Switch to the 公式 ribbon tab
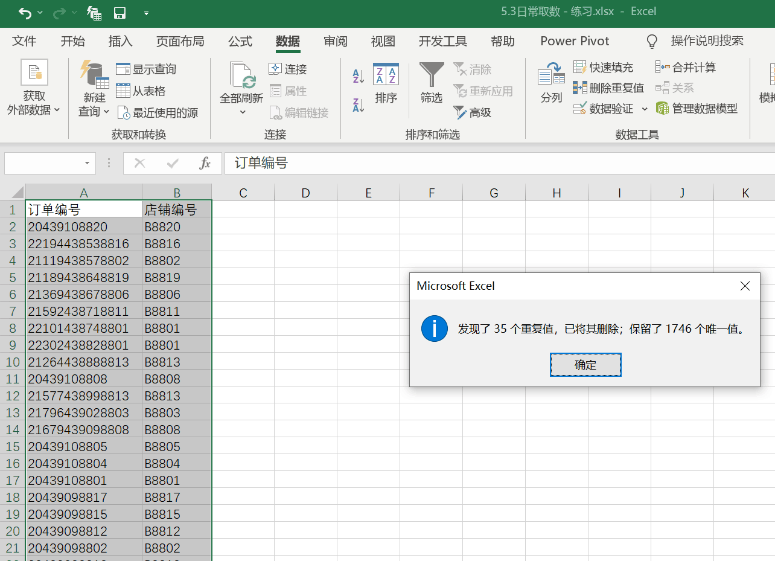 [240, 41]
